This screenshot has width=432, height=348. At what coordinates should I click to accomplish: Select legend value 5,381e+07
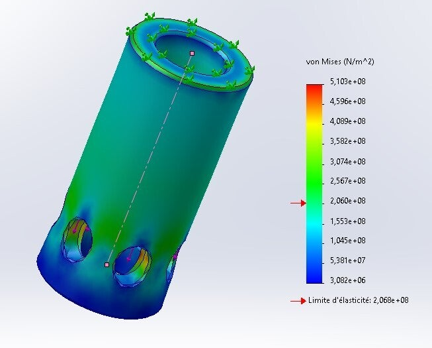coord(348,261)
